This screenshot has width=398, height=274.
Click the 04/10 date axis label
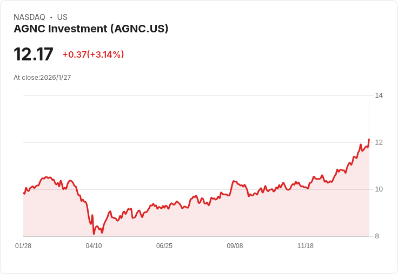pos(94,246)
